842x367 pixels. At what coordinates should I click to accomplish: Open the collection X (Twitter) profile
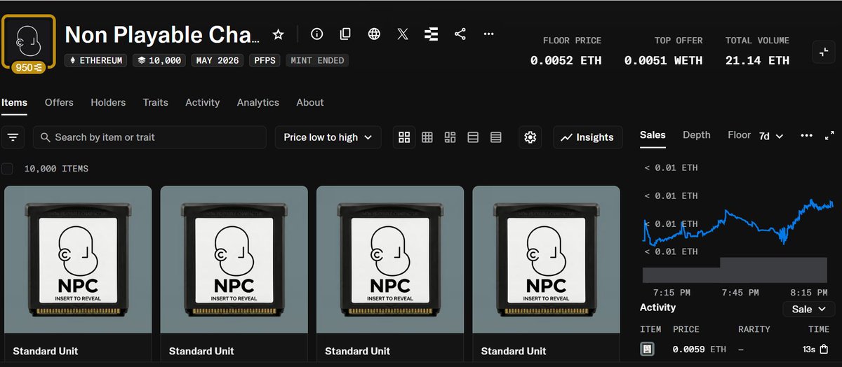coord(403,34)
